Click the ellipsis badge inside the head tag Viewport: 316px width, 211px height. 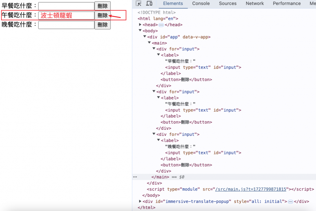coord(161,25)
